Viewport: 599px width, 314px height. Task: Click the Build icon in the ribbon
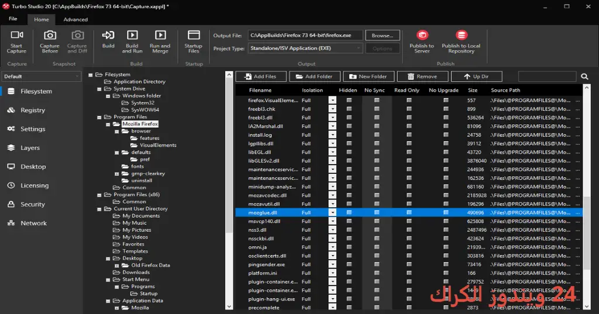point(108,35)
